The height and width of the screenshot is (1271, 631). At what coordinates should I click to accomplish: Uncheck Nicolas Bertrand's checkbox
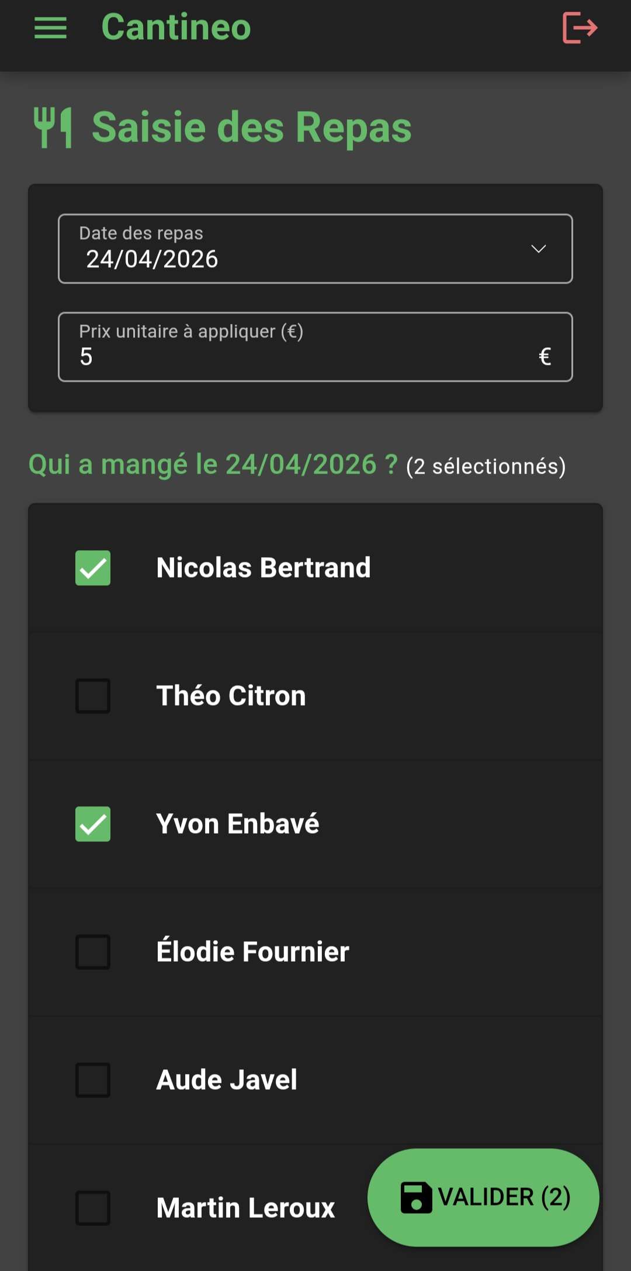pyautogui.click(x=93, y=568)
